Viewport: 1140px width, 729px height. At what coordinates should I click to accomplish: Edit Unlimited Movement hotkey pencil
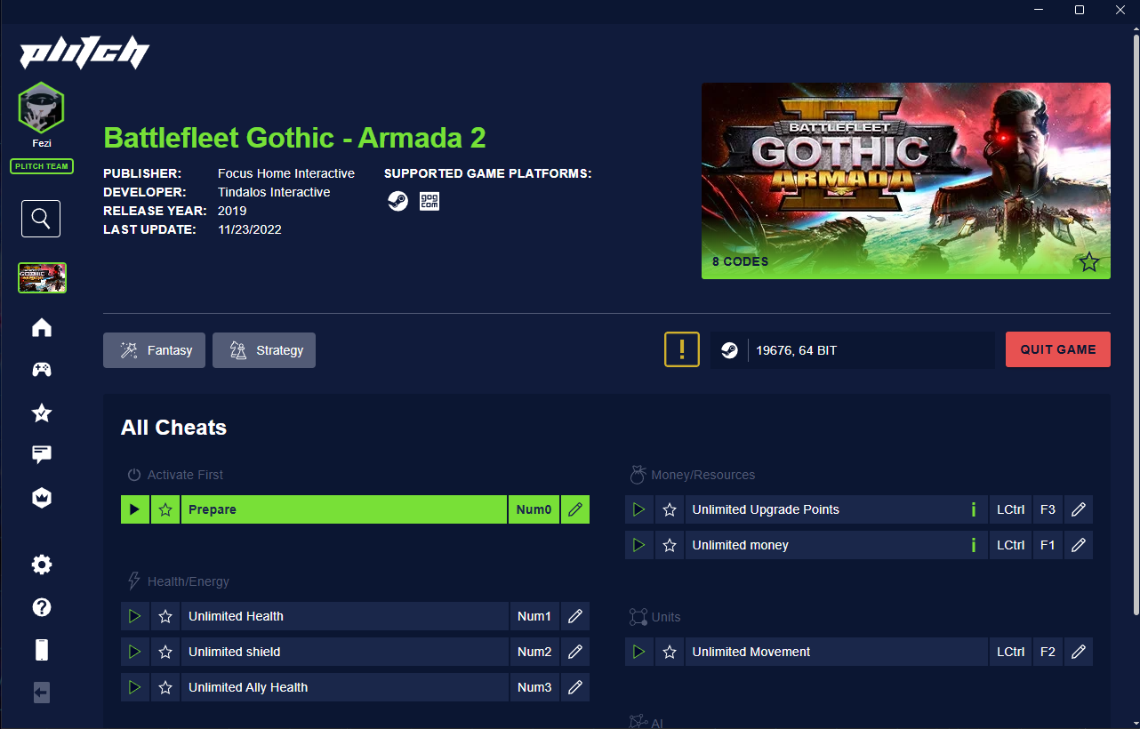[x=1079, y=652]
